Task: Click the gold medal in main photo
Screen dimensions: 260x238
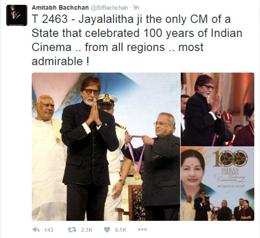Action: click(137, 176)
